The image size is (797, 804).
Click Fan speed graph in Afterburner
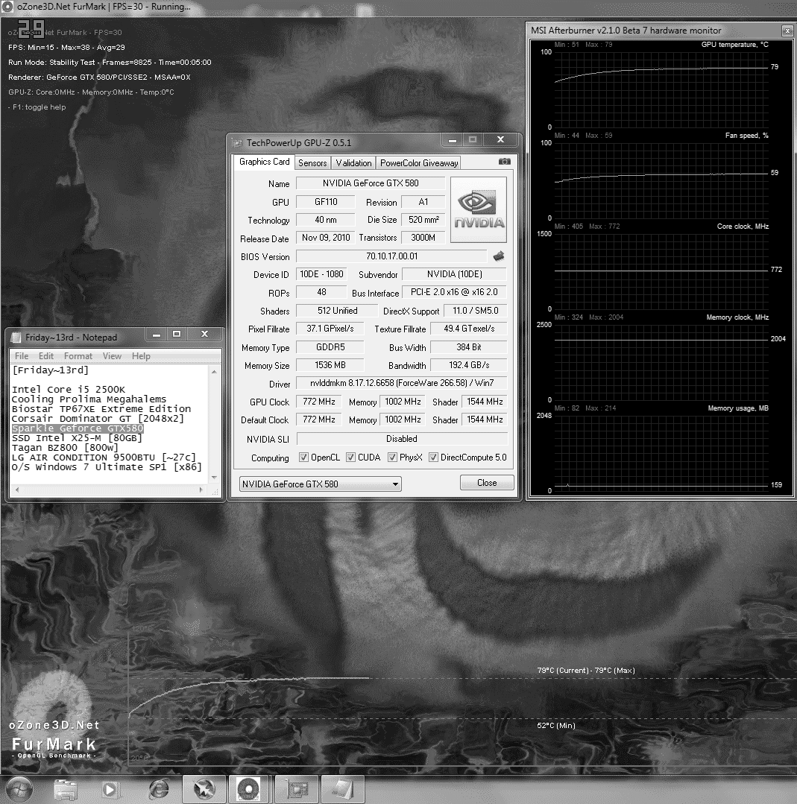[x=661, y=180]
